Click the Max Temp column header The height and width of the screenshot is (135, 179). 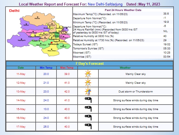pos(67,67)
